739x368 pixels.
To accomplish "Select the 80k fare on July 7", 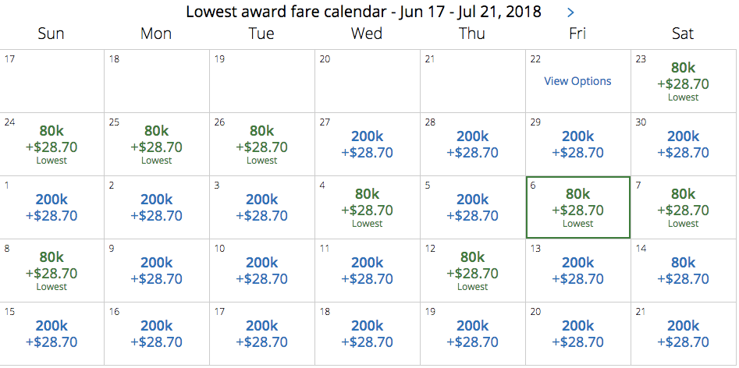I will (x=683, y=207).
